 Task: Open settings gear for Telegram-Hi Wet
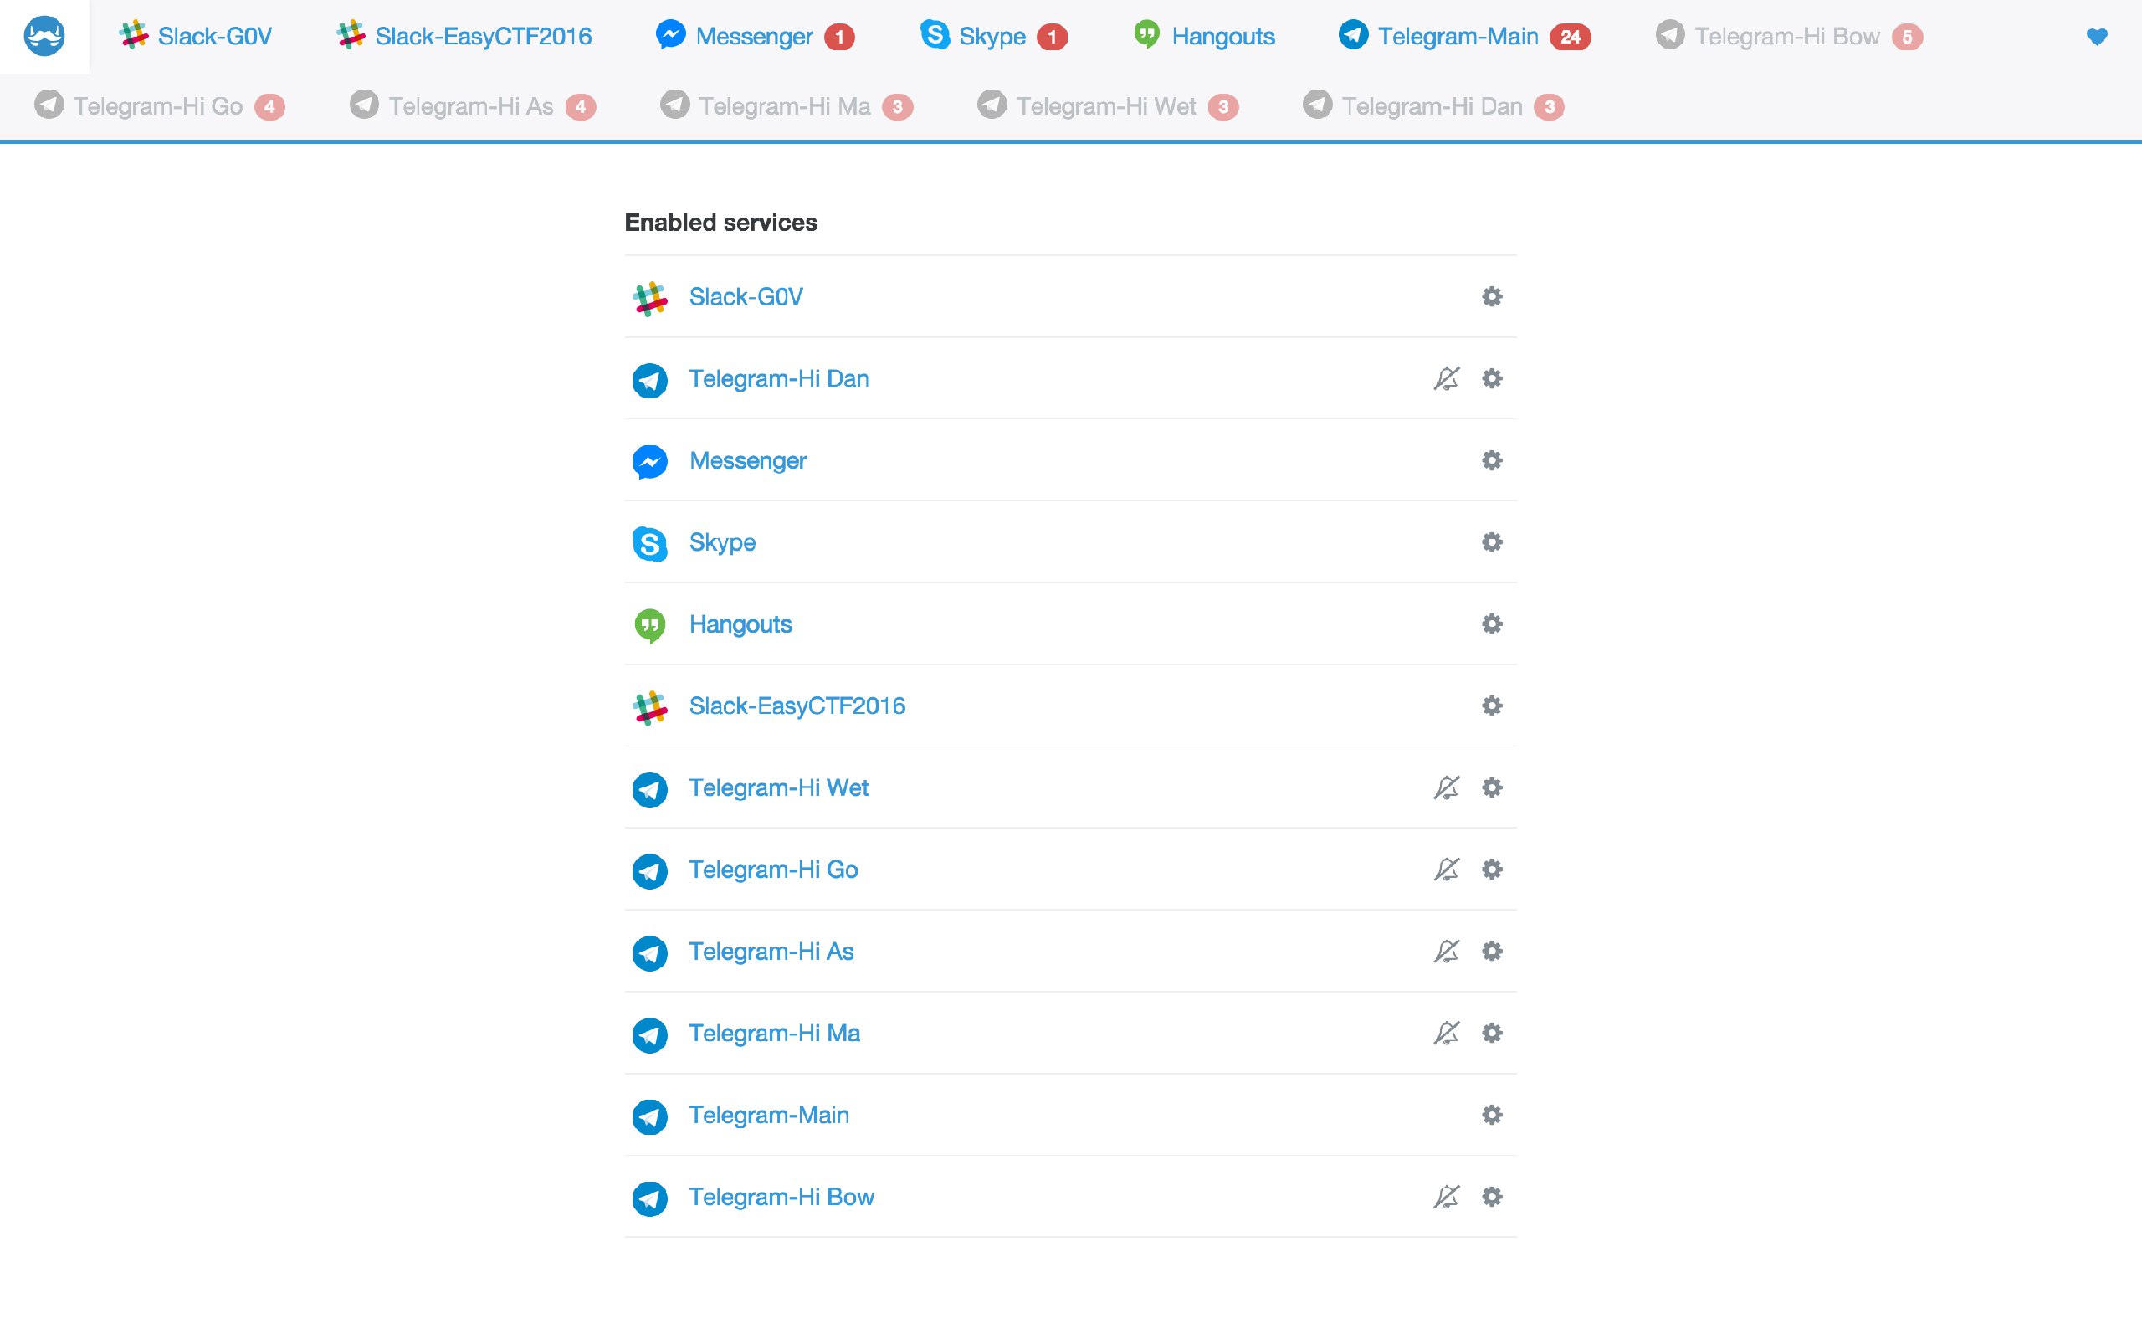click(x=1491, y=787)
